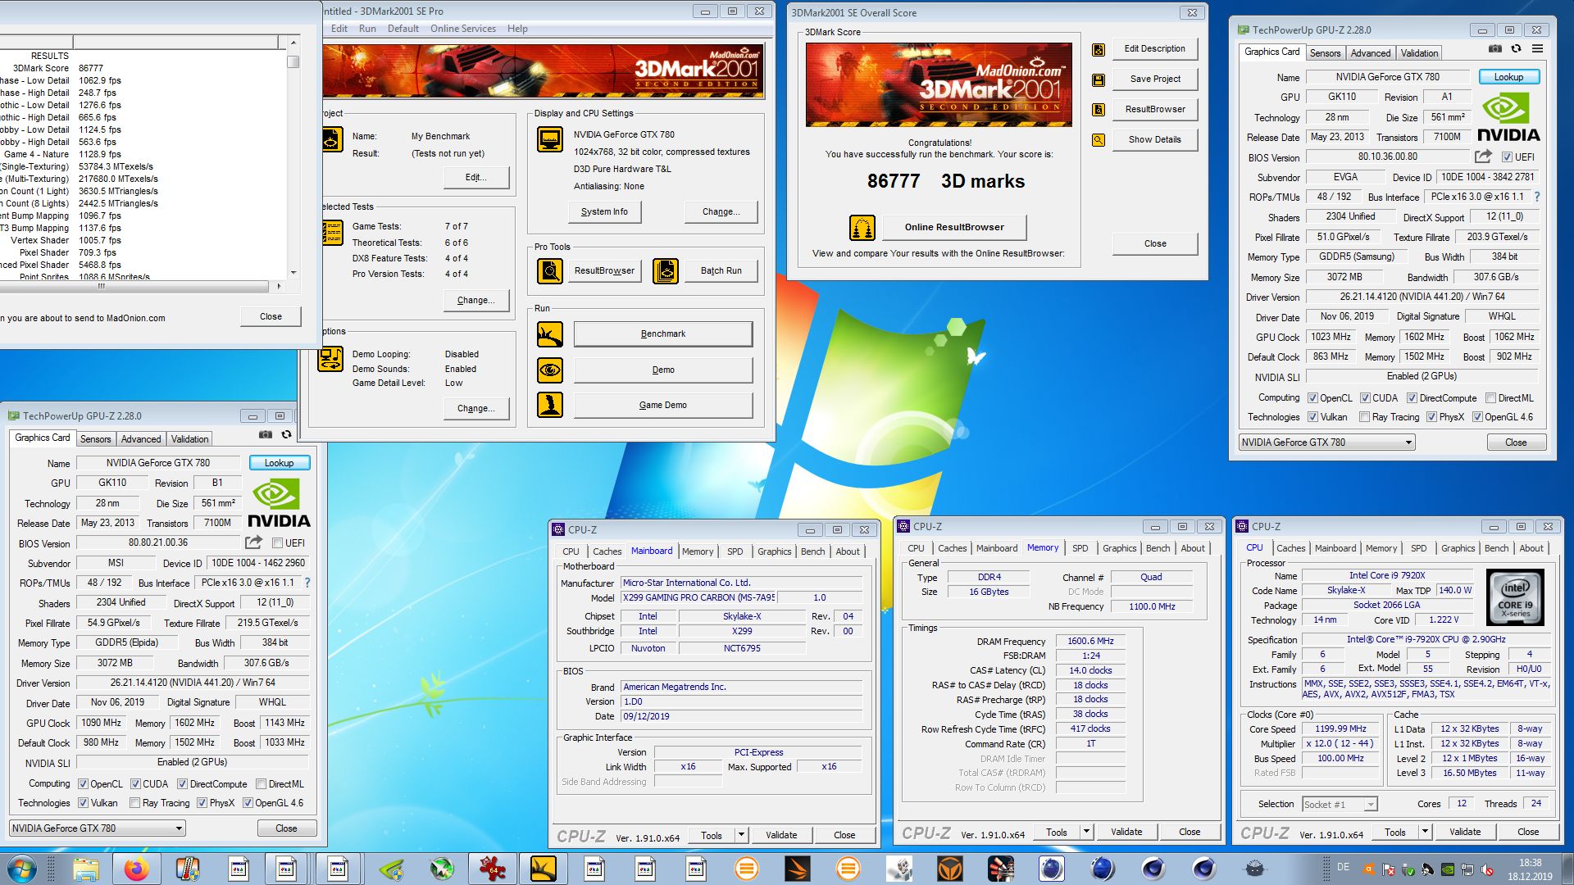Click the results list scroll-down arrow
1574x885 pixels.
click(x=293, y=273)
